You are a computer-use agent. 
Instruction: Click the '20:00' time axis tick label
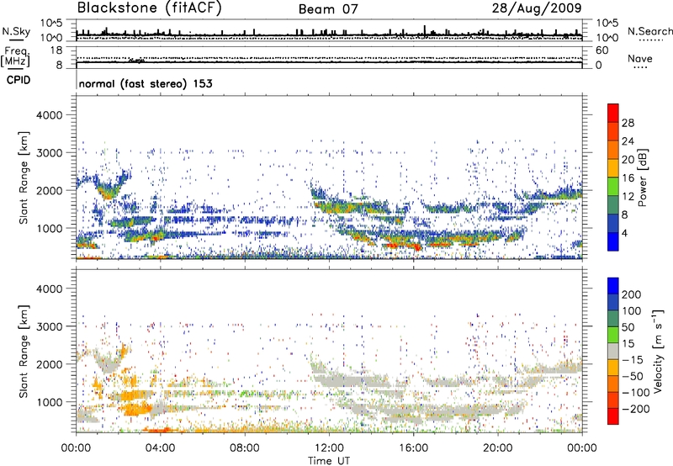[497, 448]
